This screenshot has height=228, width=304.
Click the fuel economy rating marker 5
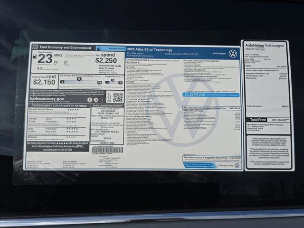79,79
